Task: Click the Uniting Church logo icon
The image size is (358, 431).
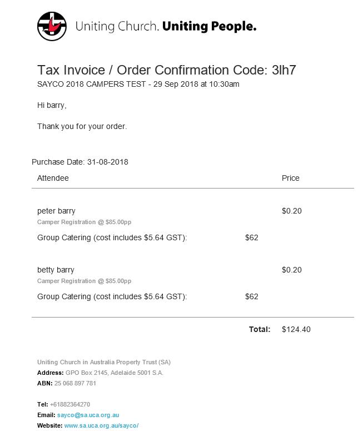Action: (52, 26)
